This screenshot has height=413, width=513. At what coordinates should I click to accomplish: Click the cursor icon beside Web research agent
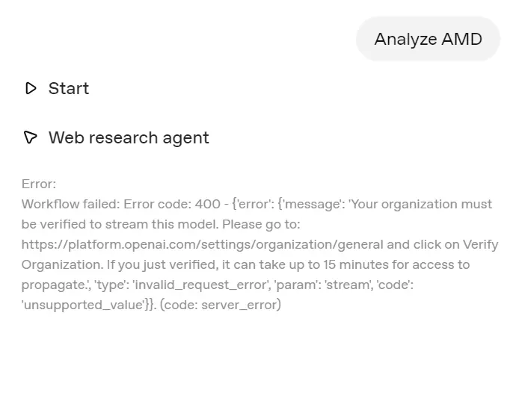tap(31, 137)
